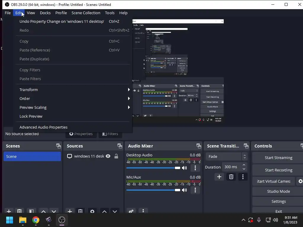Image resolution: width=303 pixels, height=227 pixels.
Task: Click the Duration 300 ms field
Action: pos(231,167)
